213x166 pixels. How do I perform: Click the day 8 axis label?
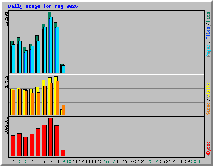coord(57,161)
